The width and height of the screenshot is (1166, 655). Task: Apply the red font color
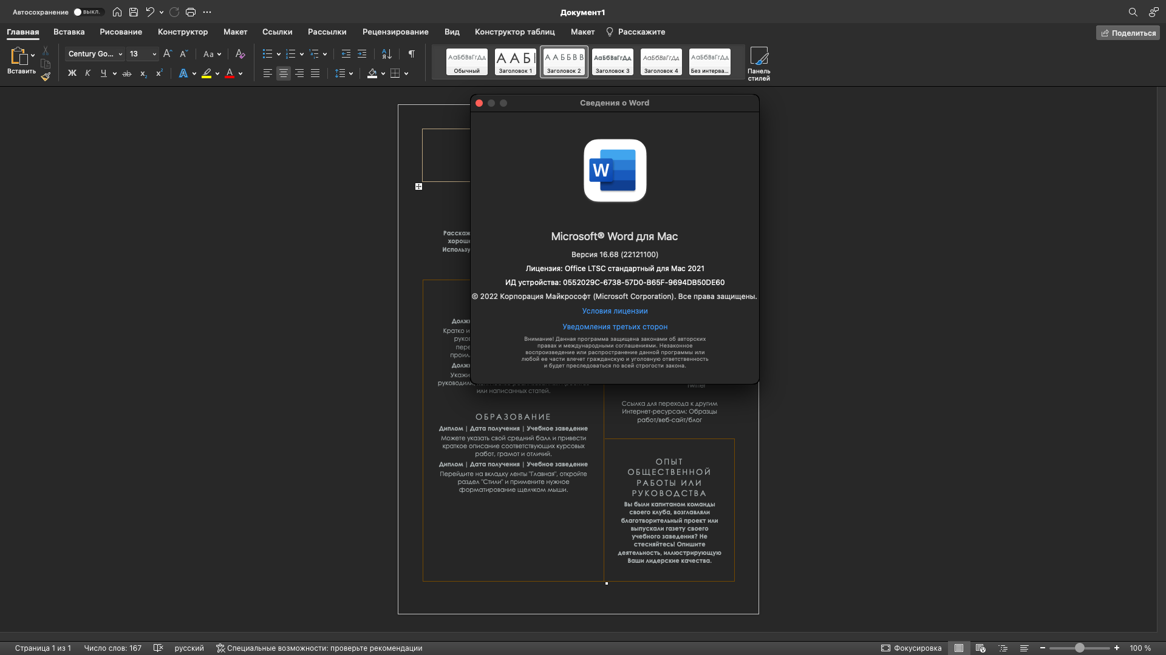230,73
